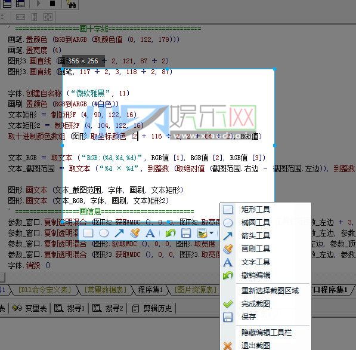Click the window layout icon with blue title bar

7,4
